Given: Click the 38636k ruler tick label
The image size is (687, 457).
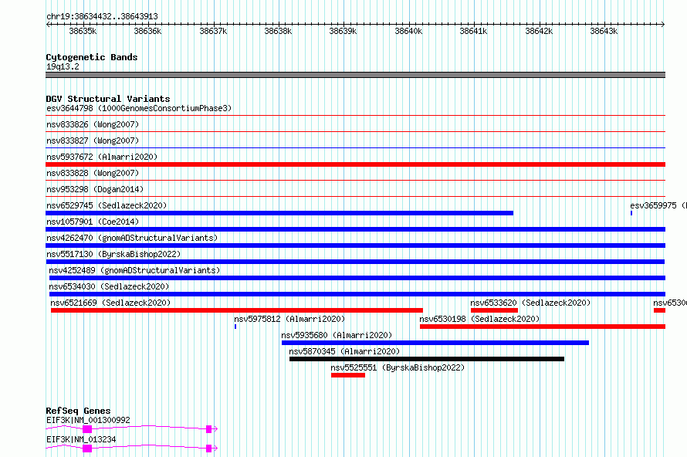Looking at the screenshot, I should tap(147, 31).
